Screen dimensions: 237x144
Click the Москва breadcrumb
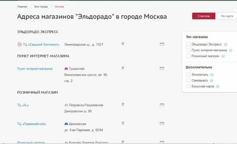(x=59, y=7)
